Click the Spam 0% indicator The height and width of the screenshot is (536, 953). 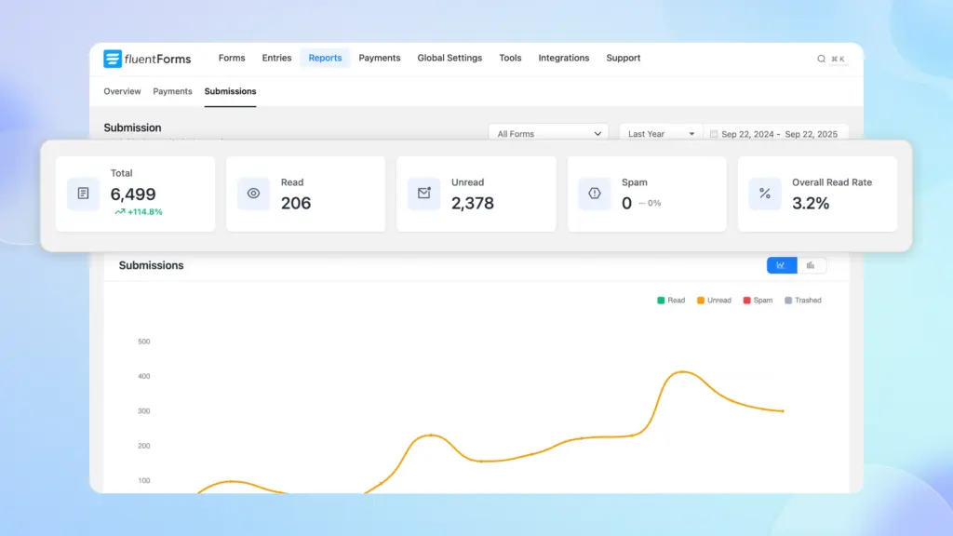(x=651, y=203)
